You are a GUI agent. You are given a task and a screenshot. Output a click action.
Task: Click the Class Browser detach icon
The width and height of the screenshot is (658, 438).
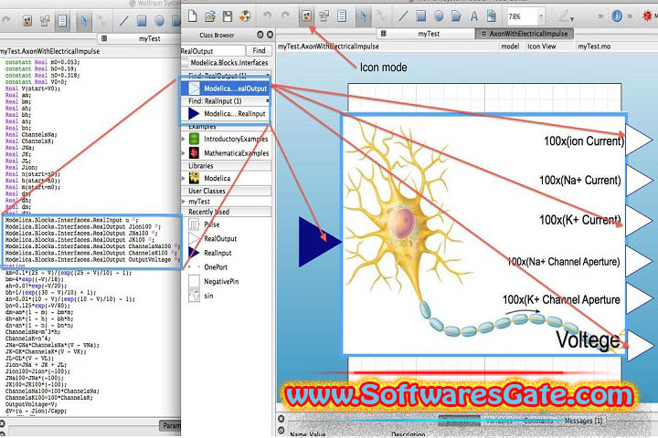point(260,35)
